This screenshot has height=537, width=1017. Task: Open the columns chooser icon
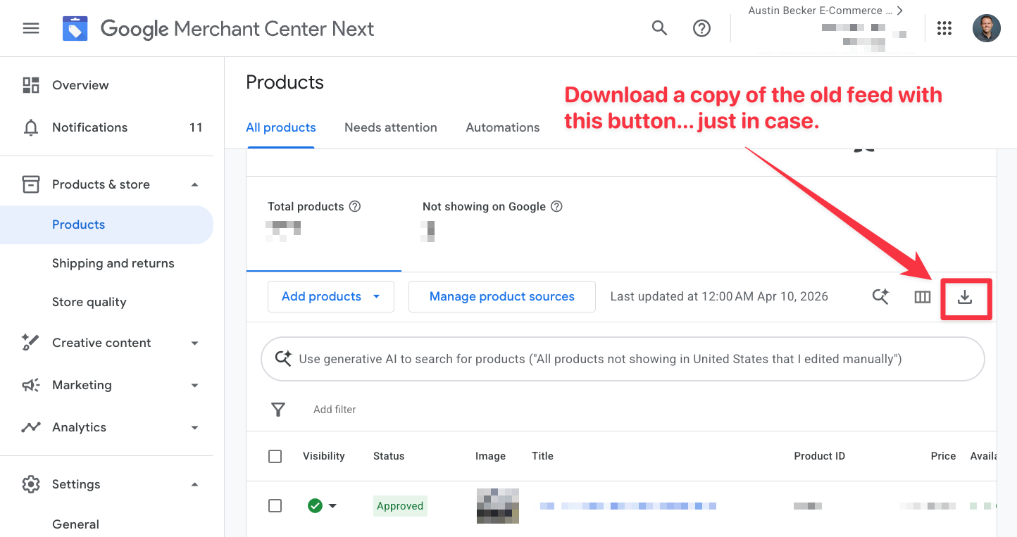(923, 297)
